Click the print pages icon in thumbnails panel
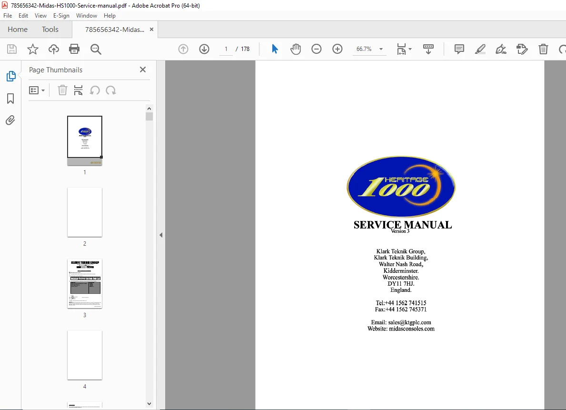 [x=79, y=90]
